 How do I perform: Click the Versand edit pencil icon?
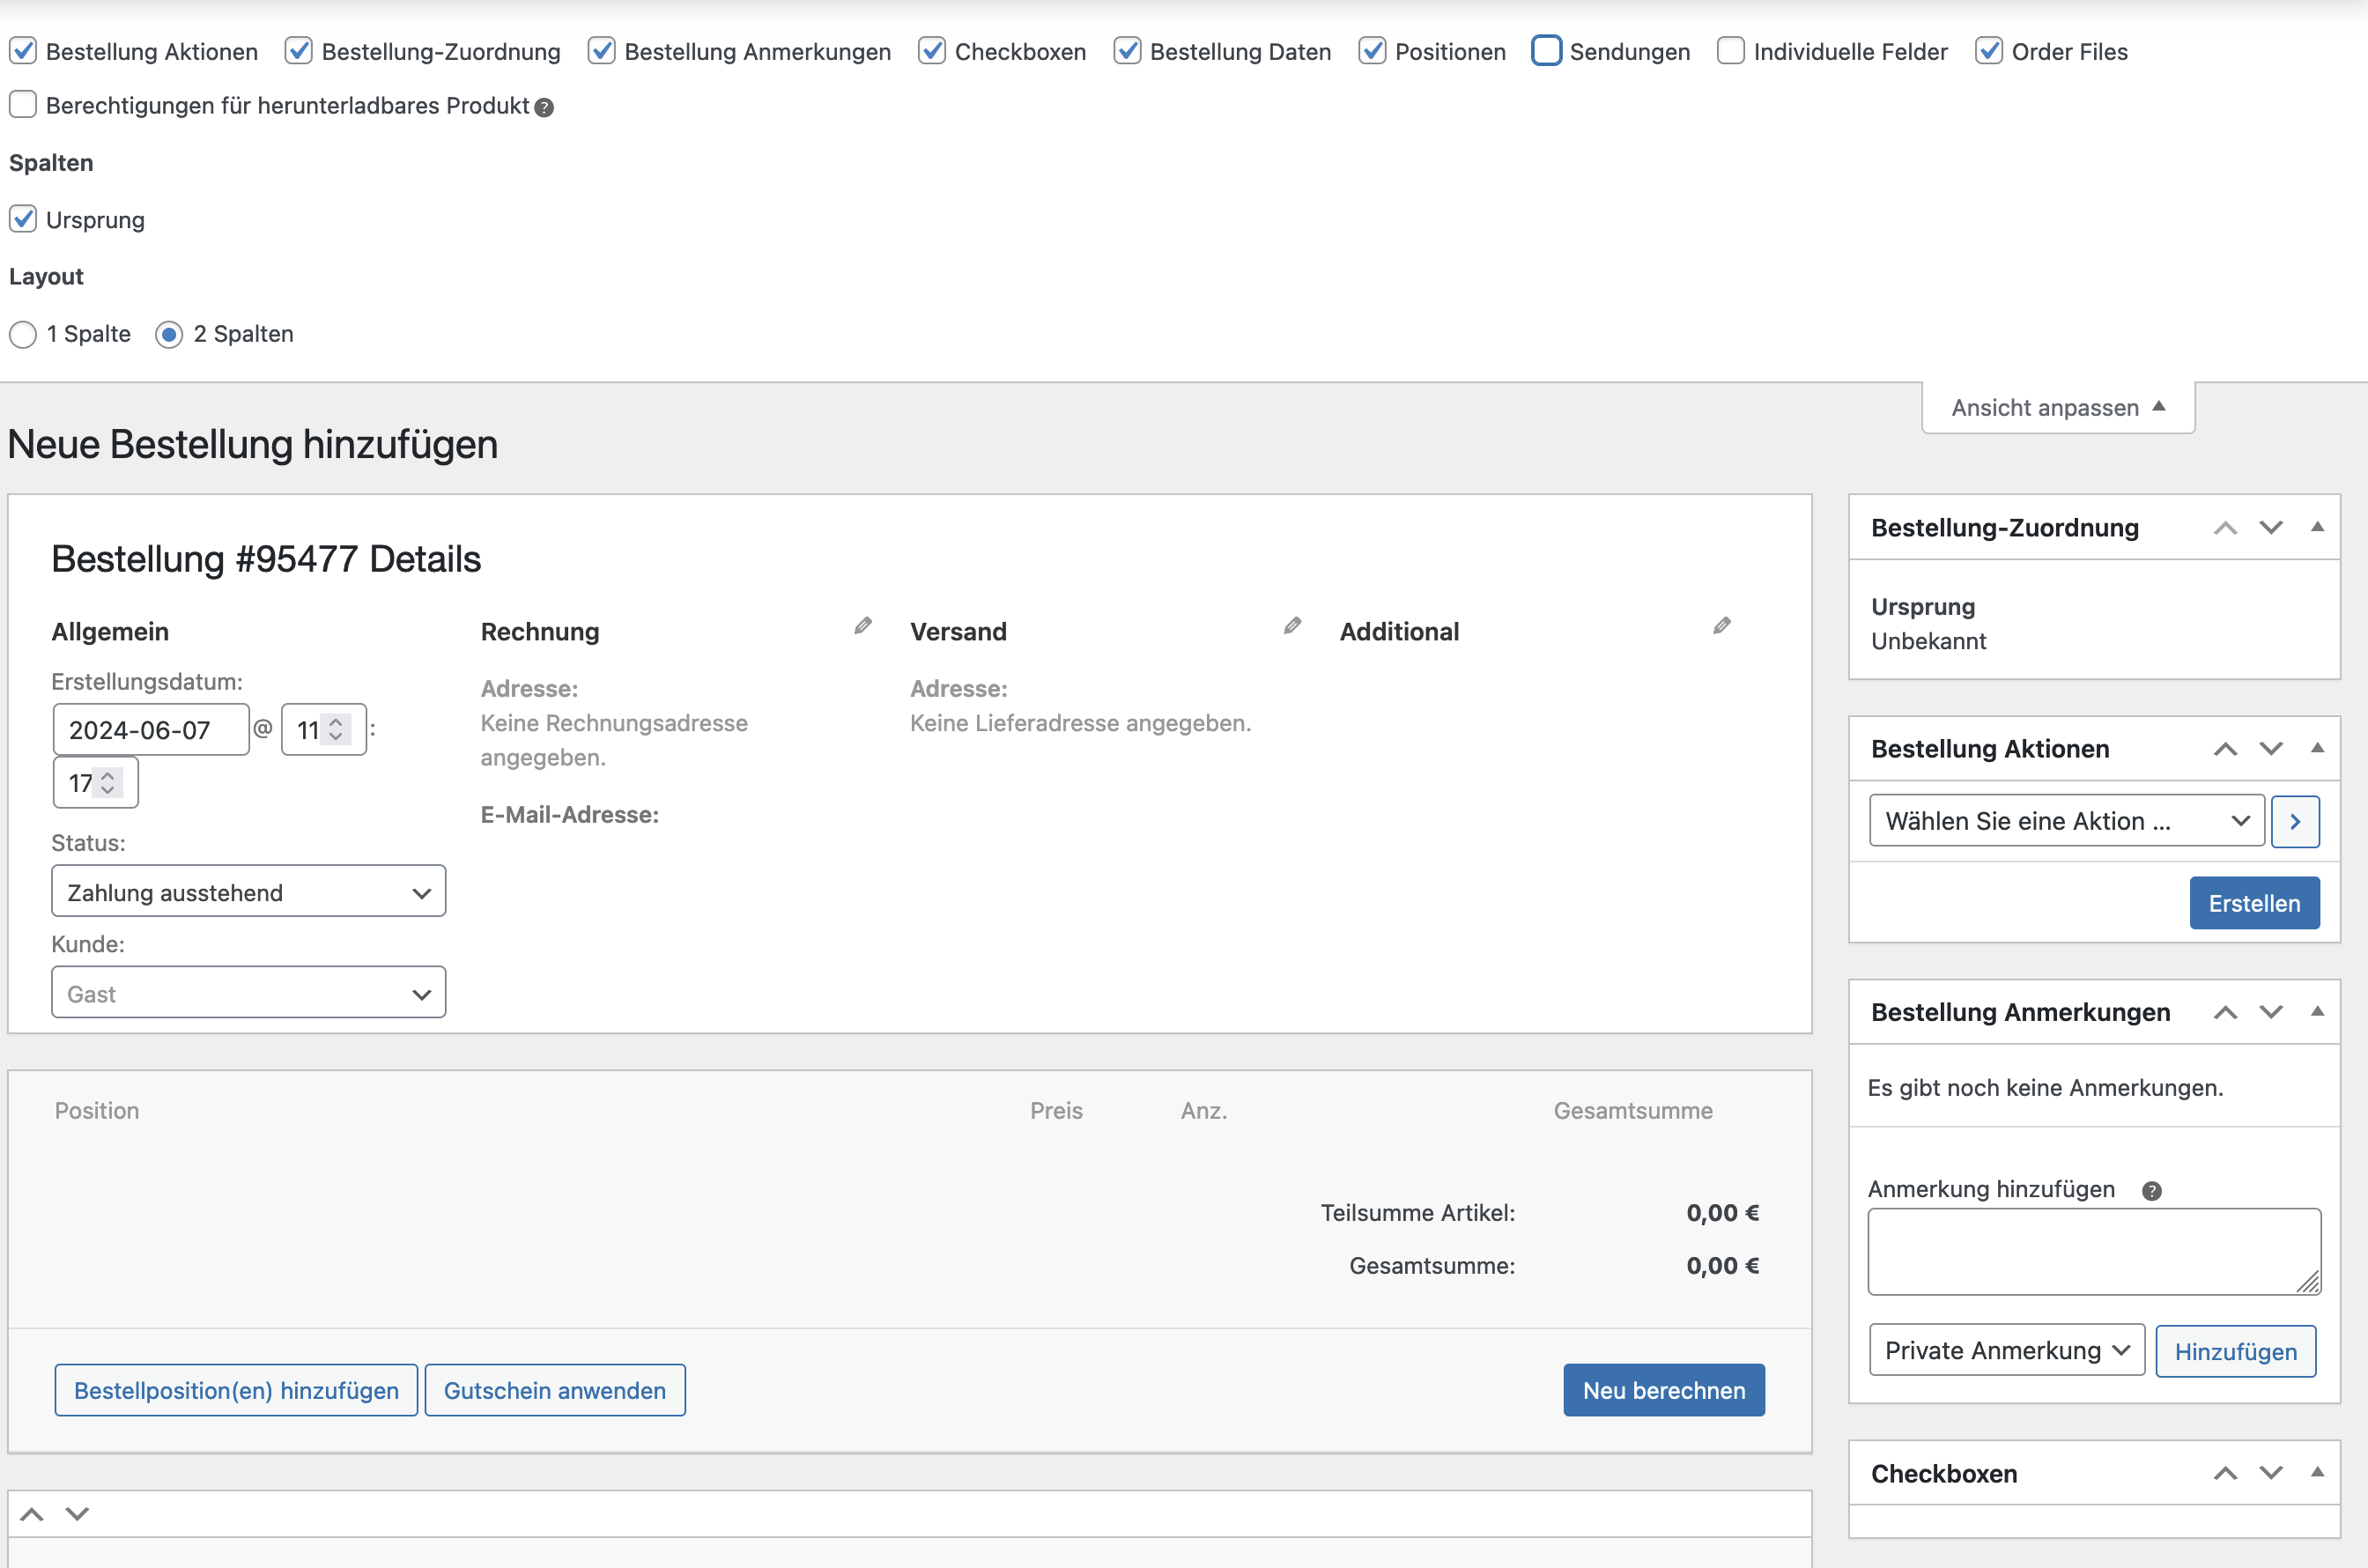pyautogui.click(x=1292, y=626)
